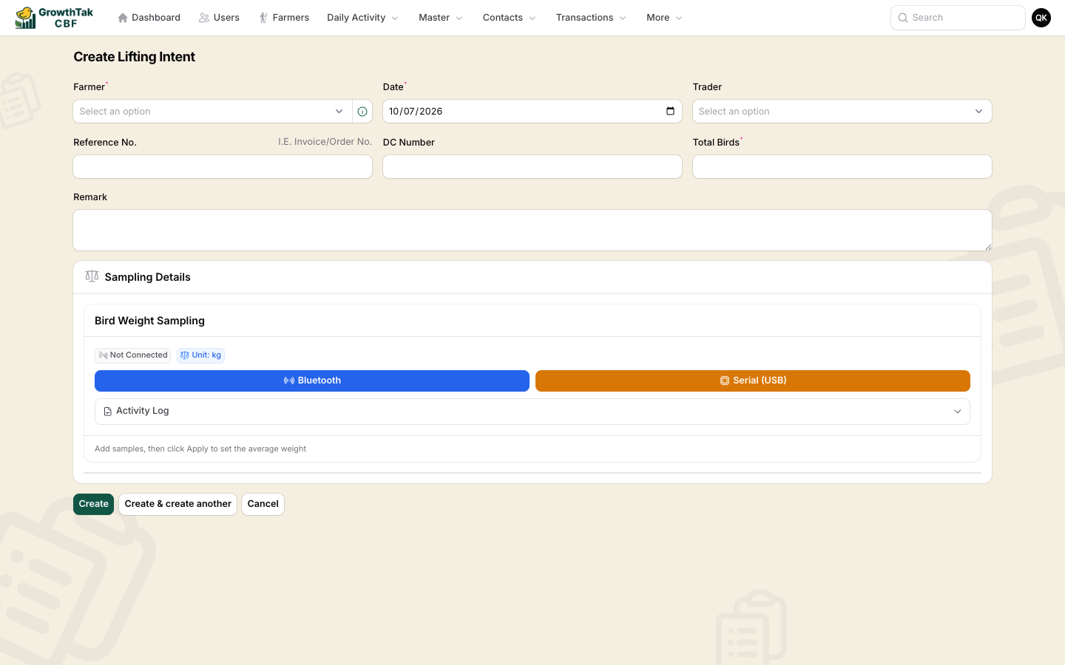Cancel the lifting intent form

coord(263,504)
